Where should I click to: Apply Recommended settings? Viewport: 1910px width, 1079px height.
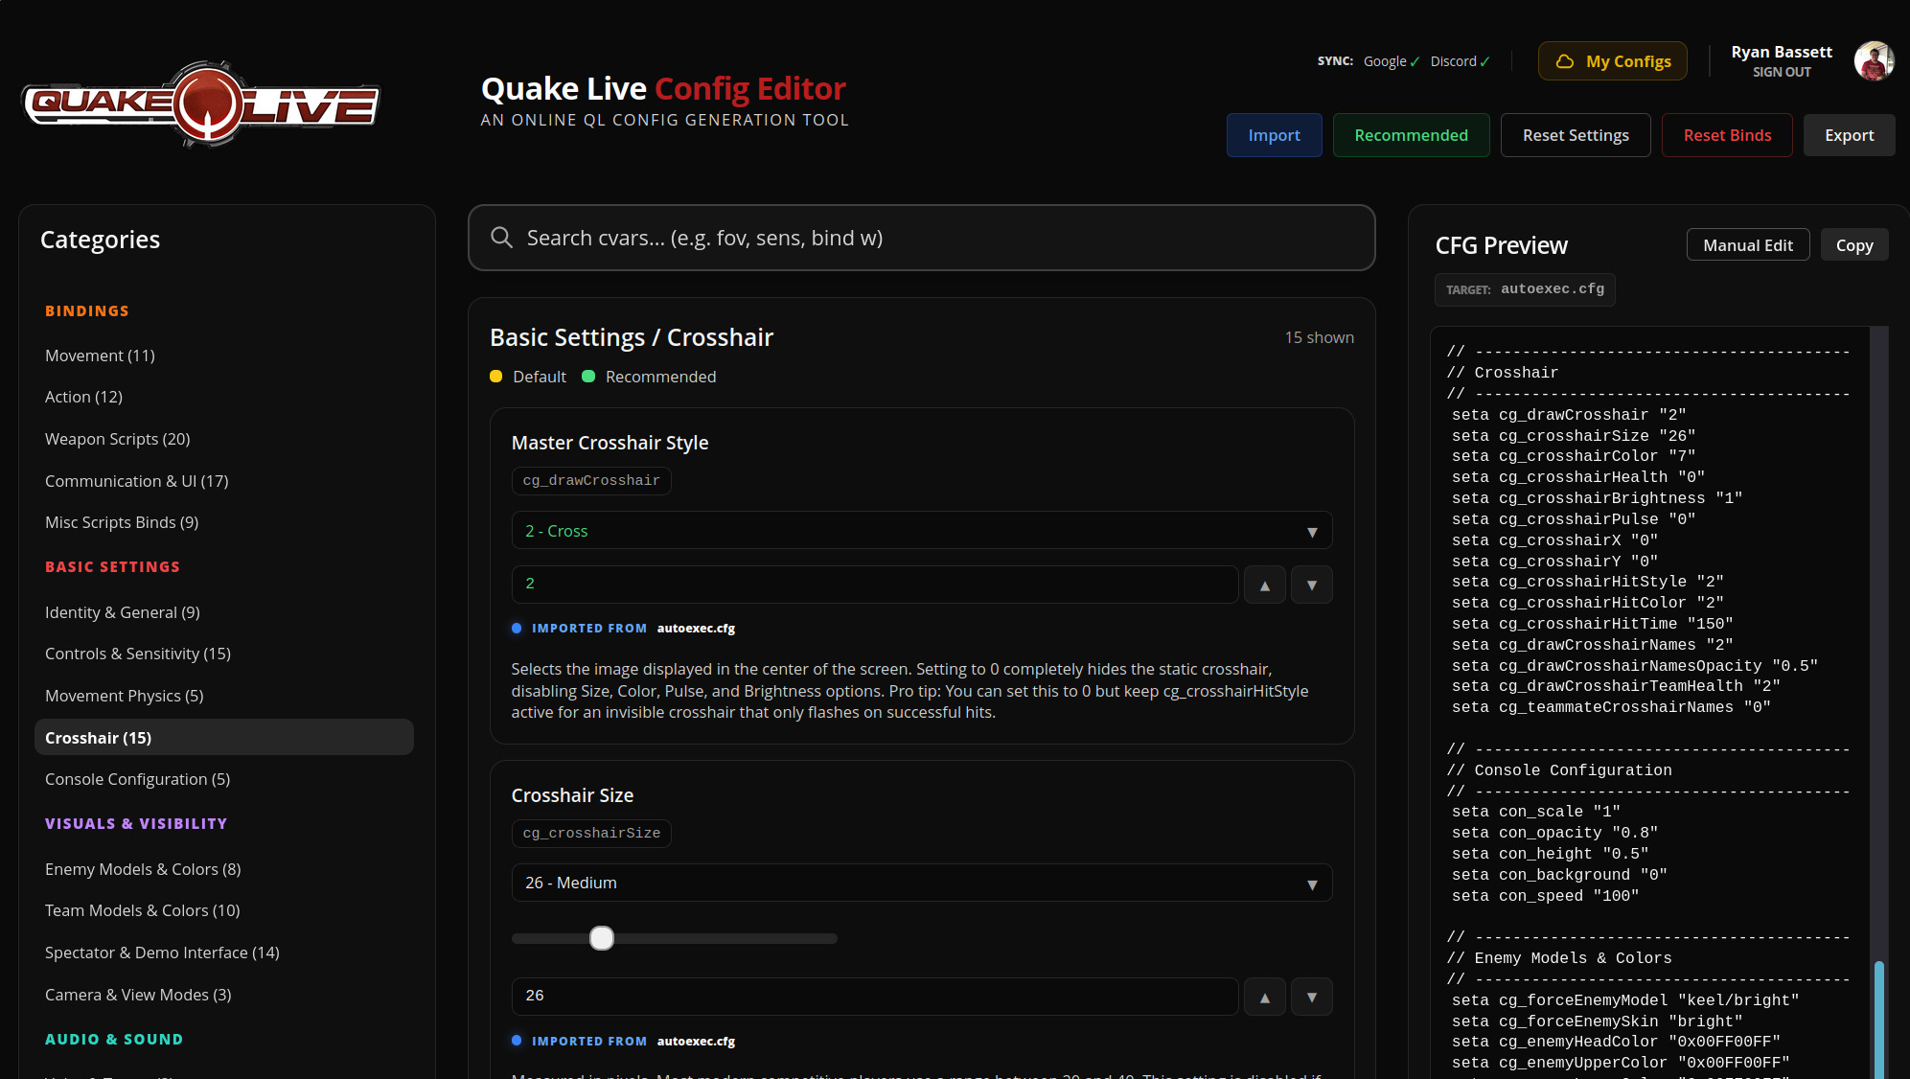click(1411, 135)
